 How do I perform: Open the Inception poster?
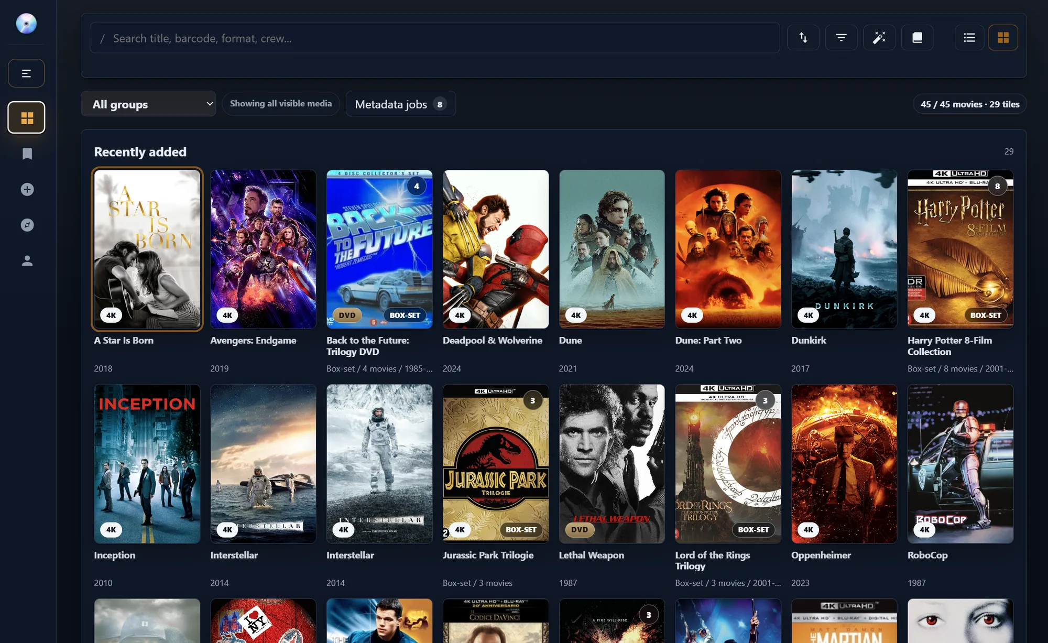pos(147,464)
